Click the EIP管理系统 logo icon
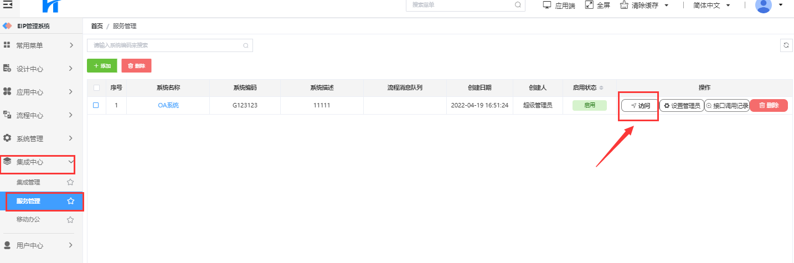The height and width of the screenshot is (263, 794). tap(7, 26)
